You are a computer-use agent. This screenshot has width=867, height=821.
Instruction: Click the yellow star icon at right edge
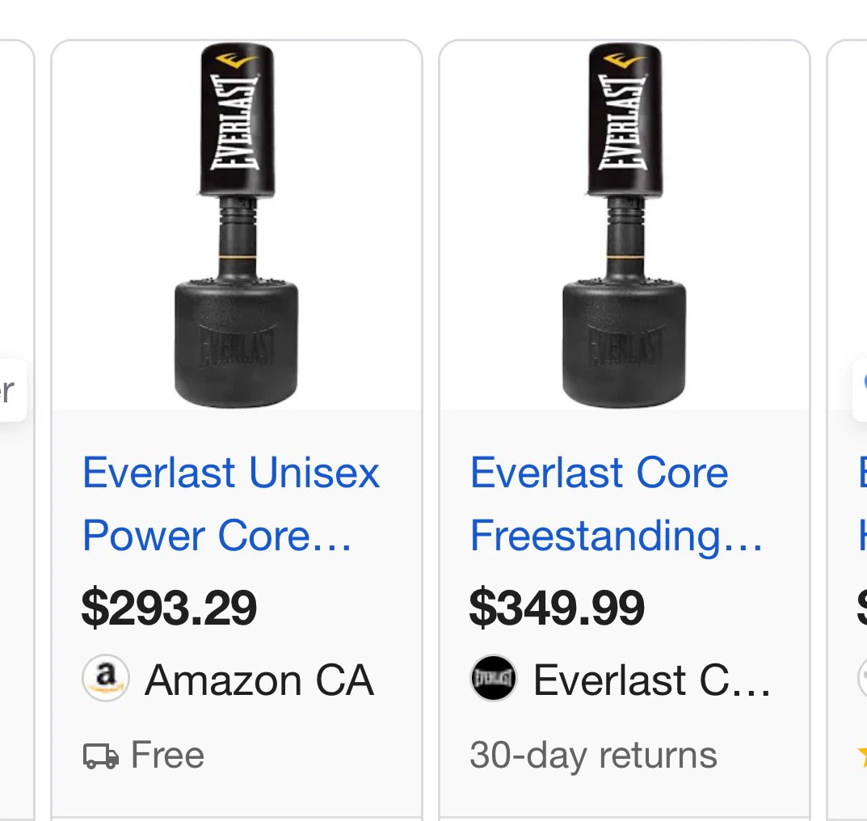[x=863, y=756]
